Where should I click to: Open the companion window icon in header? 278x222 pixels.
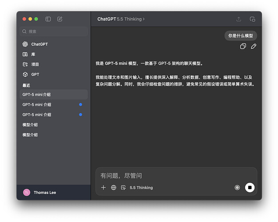coord(252,19)
